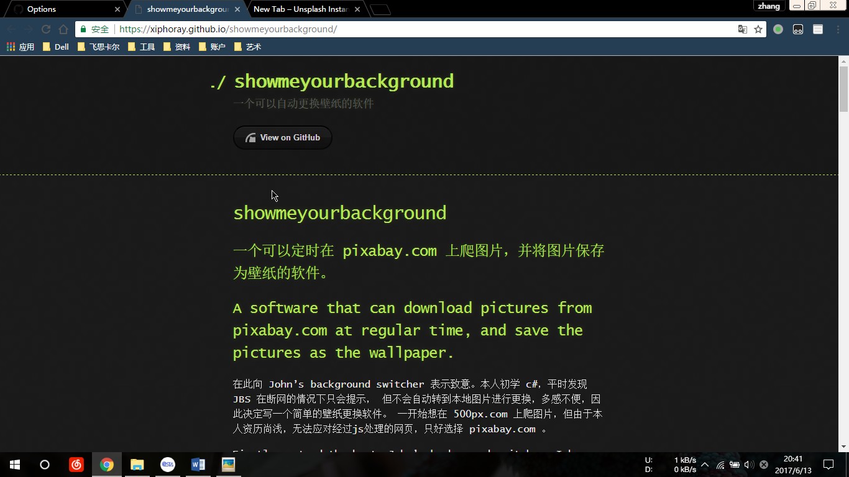
Task: Switch to the Options tab
Action: pyautogui.click(x=62, y=9)
